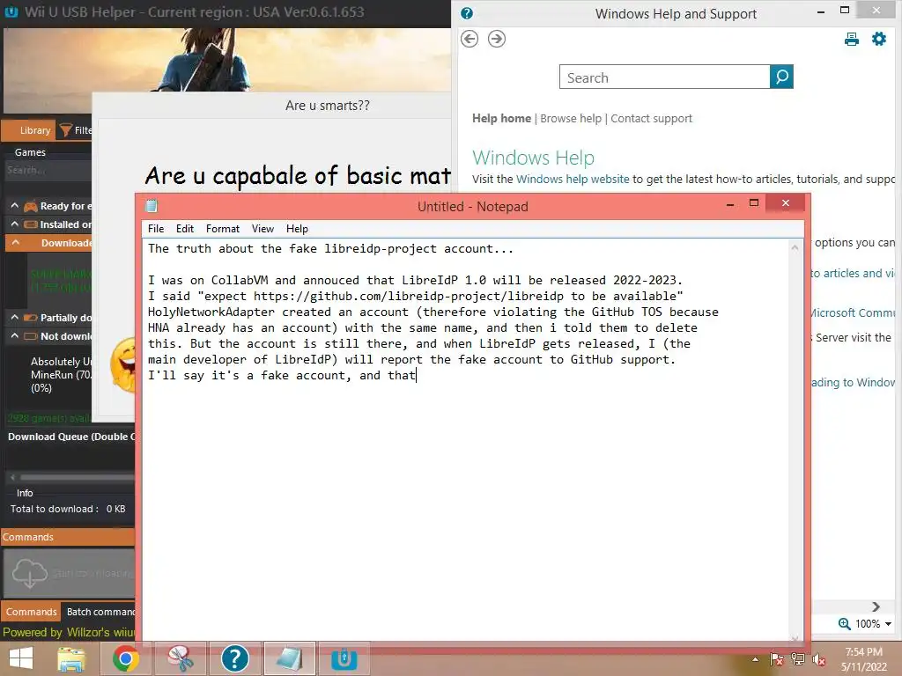The height and width of the screenshot is (676, 902).
Task: Click the network tray icon
Action: [x=798, y=659]
